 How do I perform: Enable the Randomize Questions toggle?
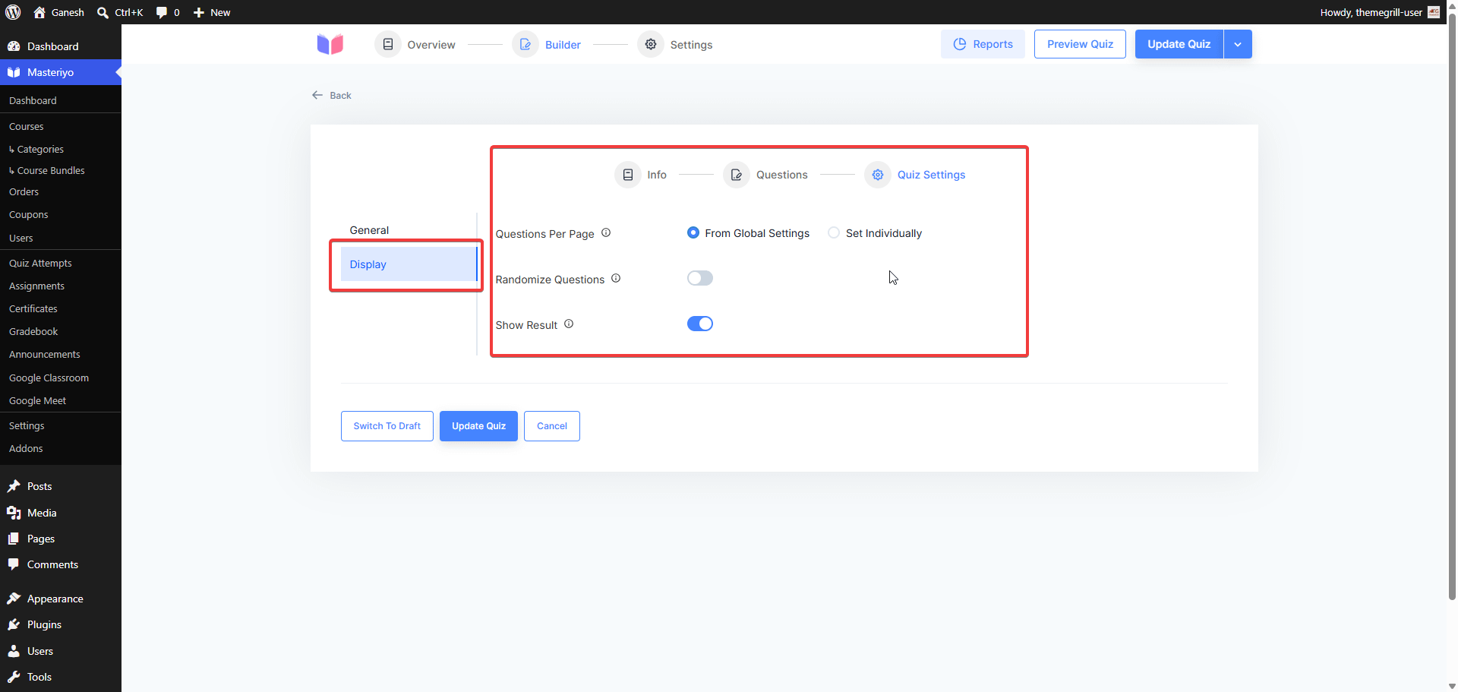pyautogui.click(x=700, y=279)
